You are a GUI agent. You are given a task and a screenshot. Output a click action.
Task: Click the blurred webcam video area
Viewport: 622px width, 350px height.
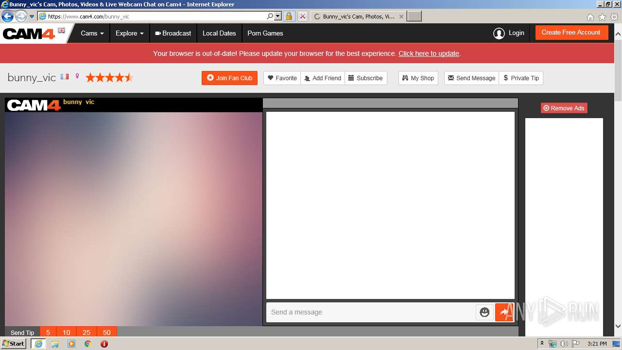[134, 219]
